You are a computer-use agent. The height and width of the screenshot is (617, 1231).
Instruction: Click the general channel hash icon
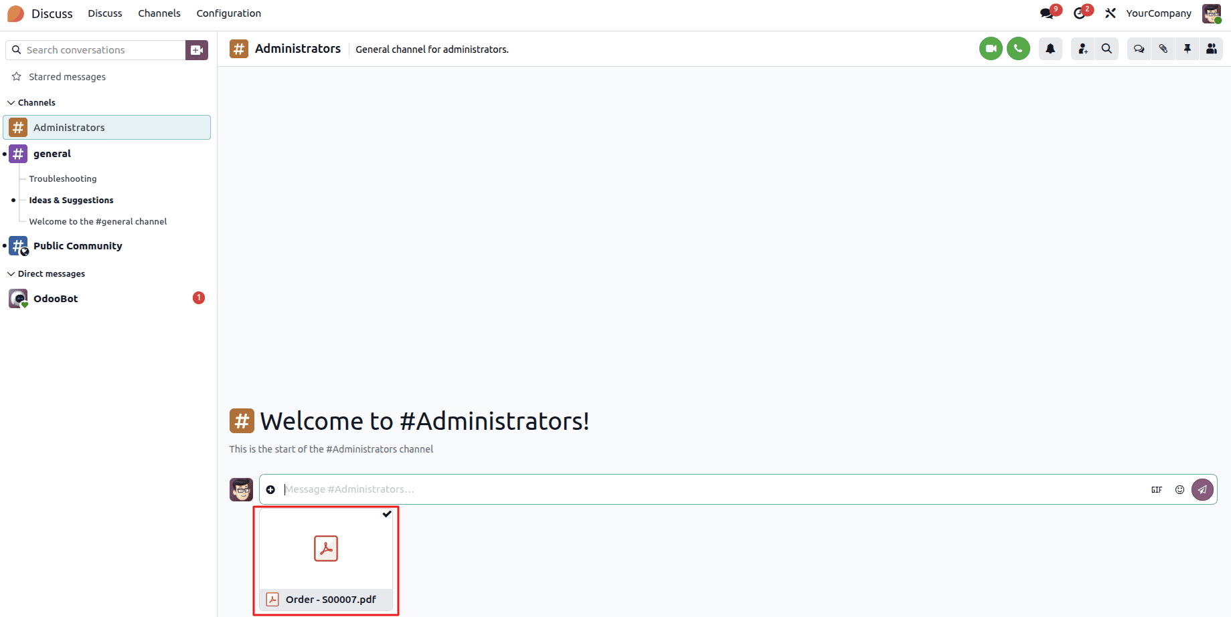click(x=18, y=154)
